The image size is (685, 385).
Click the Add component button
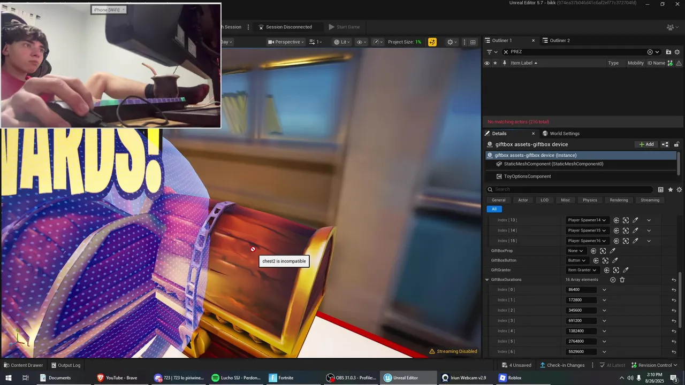click(x=646, y=144)
